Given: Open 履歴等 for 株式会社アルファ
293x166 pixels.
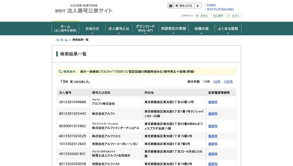Looking at the screenshot, I should 213,114.
